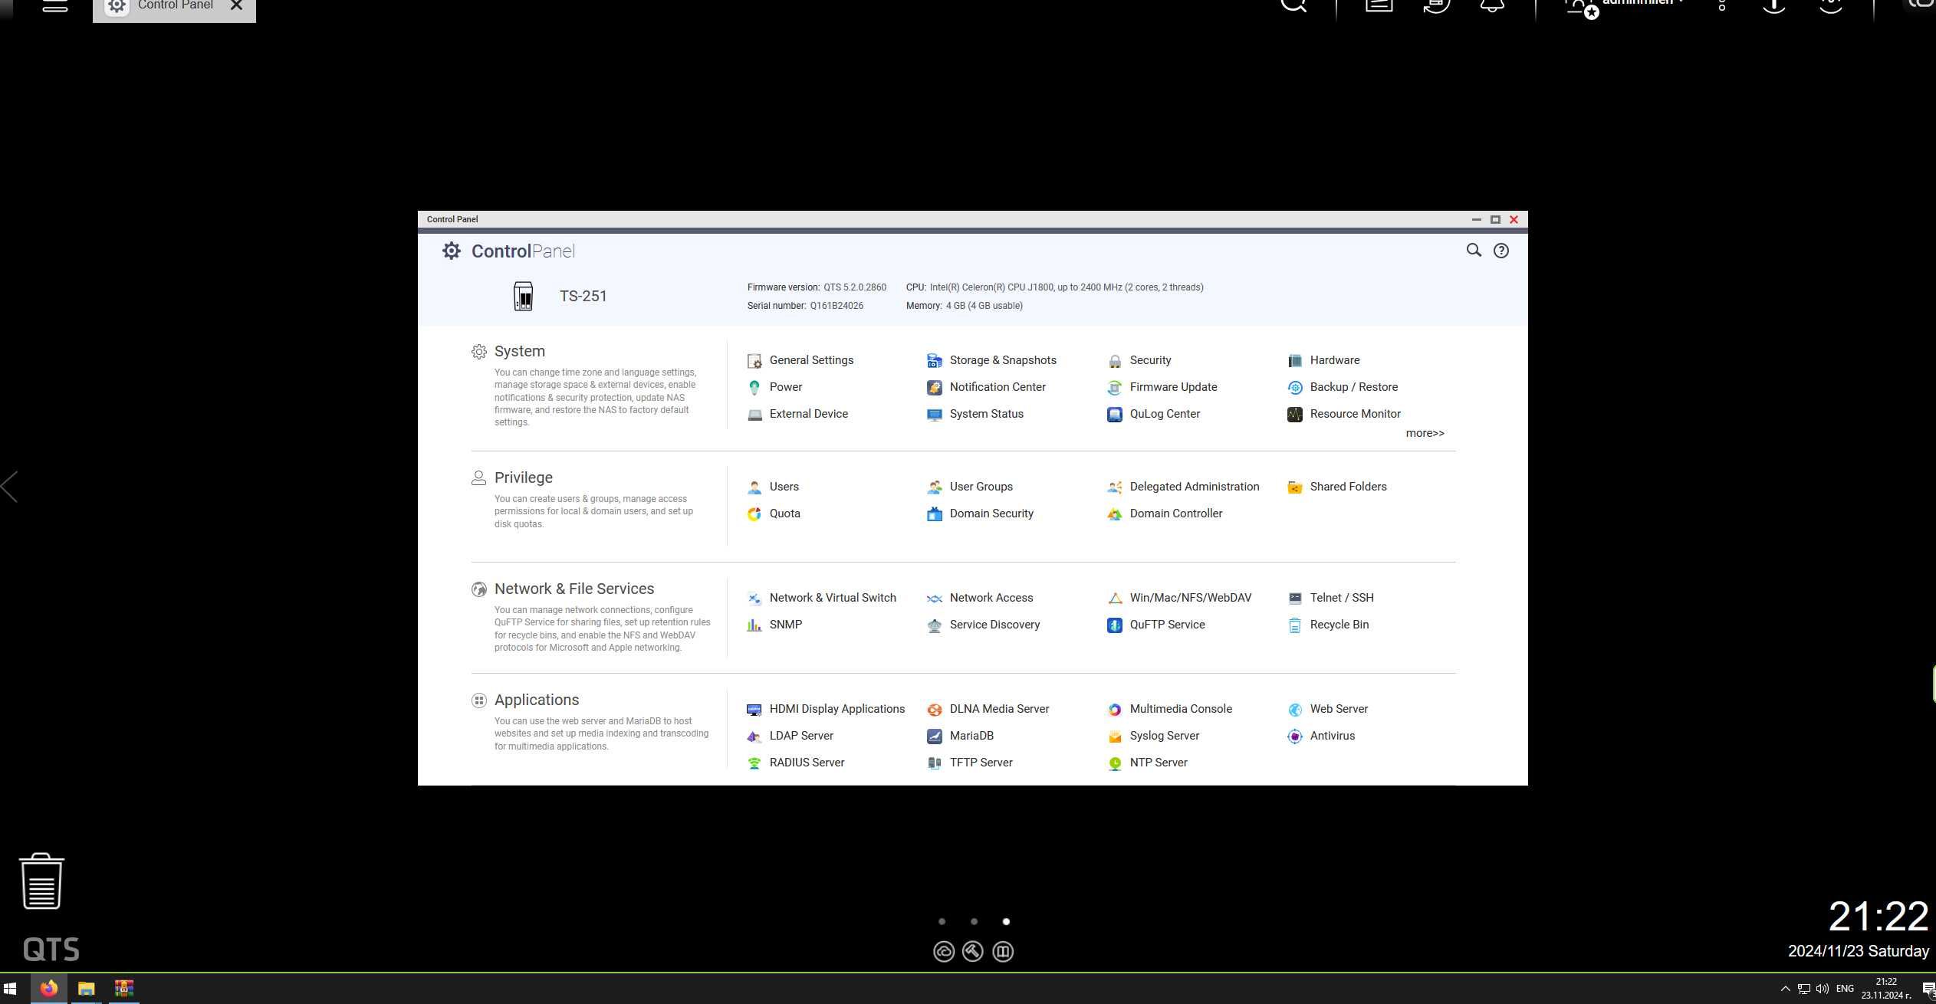1936x1004 pixels.
Task: Open Users management
Action: (773, 487)
